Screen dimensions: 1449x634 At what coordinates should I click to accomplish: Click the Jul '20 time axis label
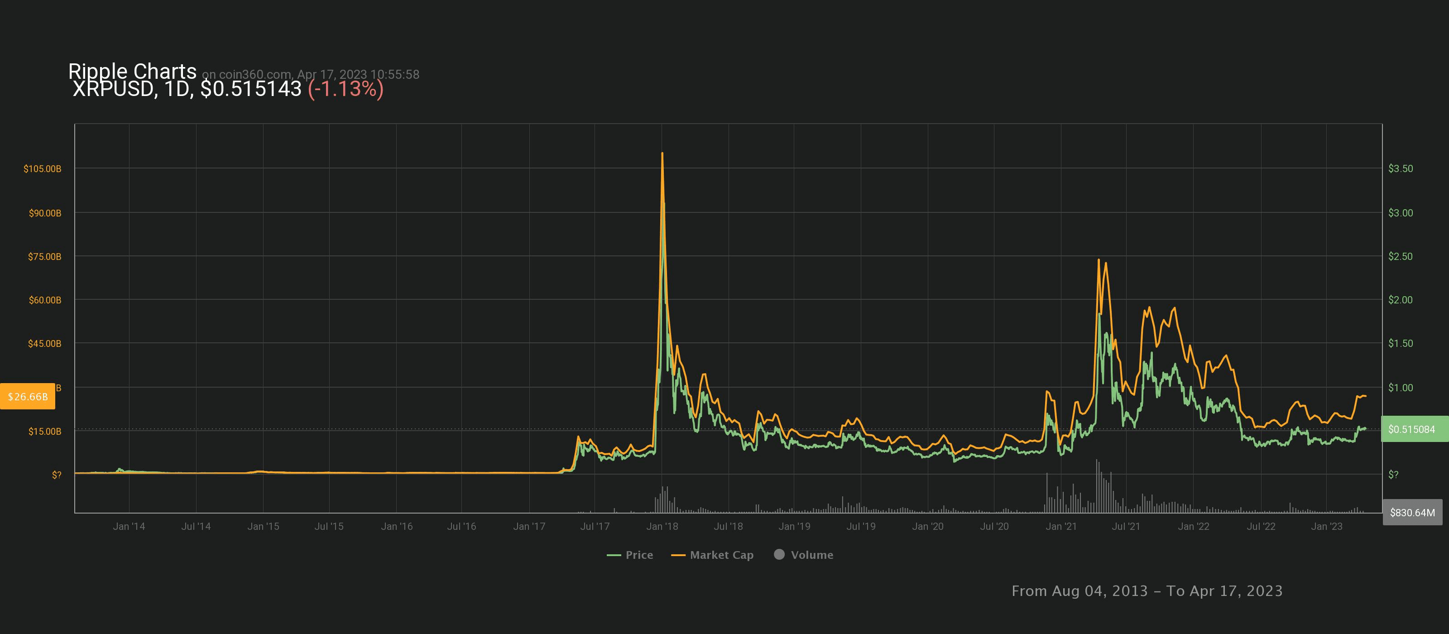click(994, 527)
